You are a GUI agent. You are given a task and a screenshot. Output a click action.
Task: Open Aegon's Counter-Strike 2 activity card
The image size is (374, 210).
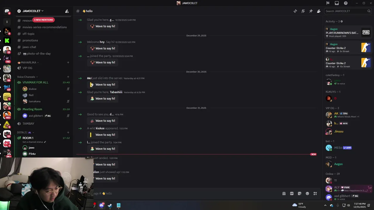tap(348, 48)
